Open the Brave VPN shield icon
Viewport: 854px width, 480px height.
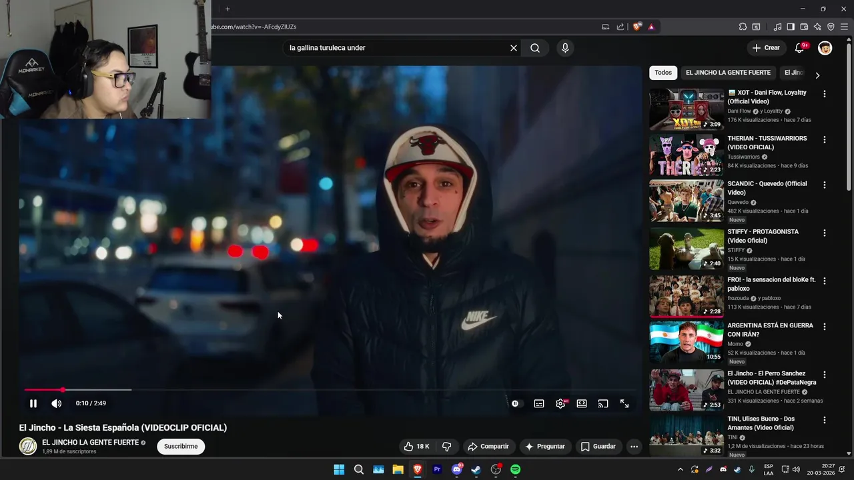[x=831, y=27]
